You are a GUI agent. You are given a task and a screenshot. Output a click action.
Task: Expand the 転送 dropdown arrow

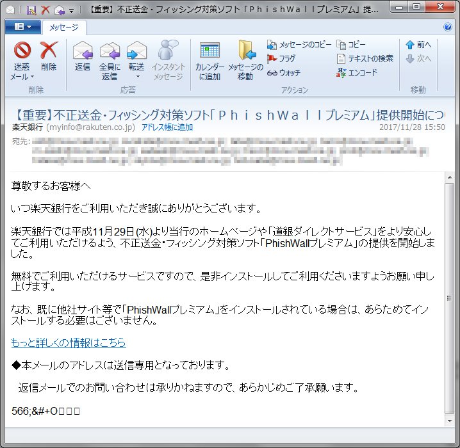point(138,77)
